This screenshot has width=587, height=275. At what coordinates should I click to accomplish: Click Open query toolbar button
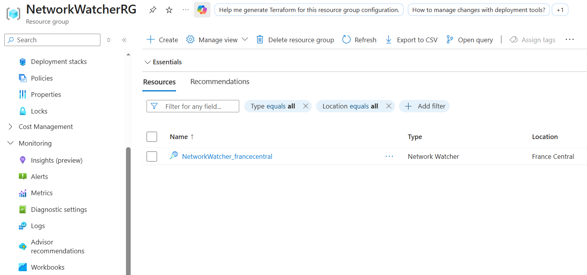470,40
